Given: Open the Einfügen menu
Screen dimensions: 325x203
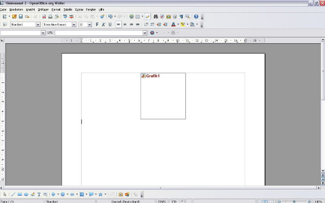Looking at the screenshot, I should [x=43, y=9].
